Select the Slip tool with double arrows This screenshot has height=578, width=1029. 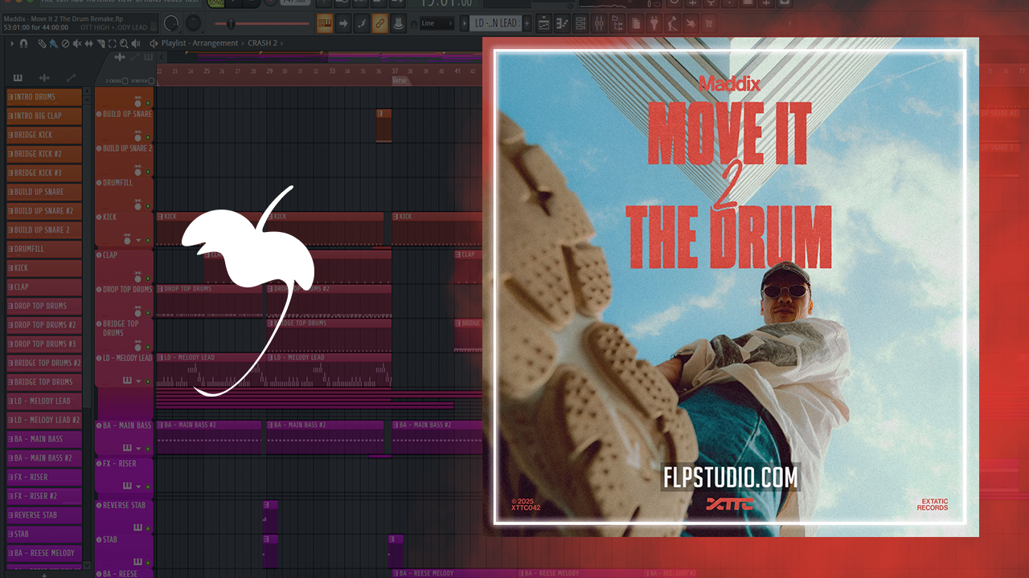pos(88,43)
